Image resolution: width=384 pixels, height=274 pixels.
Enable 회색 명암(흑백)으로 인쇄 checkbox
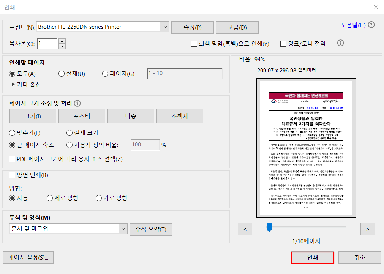[194, 43]
